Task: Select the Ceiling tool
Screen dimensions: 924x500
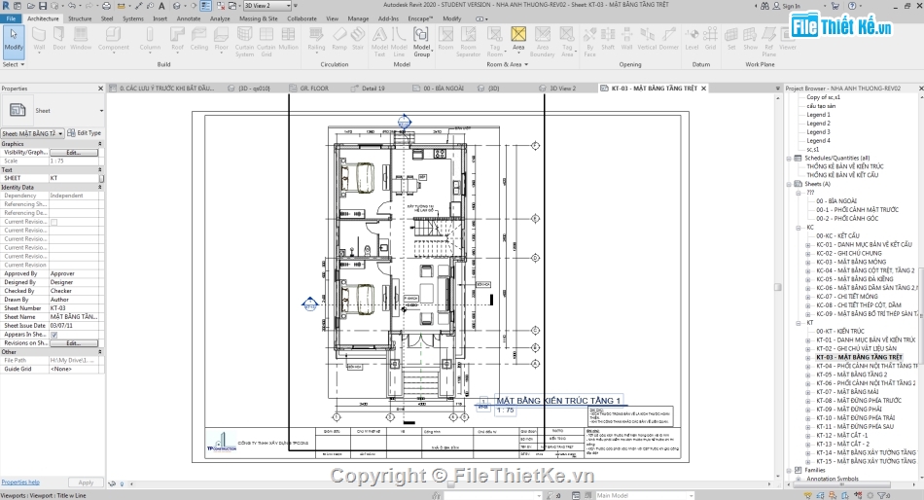Action: point(199,40)
